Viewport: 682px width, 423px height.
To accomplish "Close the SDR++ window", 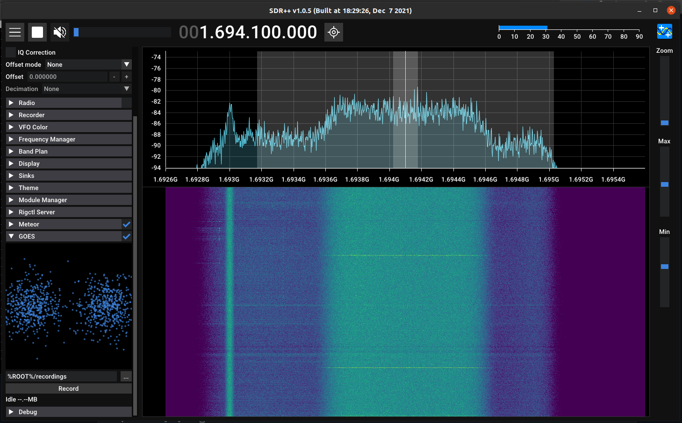I will [x=671, y=10].
